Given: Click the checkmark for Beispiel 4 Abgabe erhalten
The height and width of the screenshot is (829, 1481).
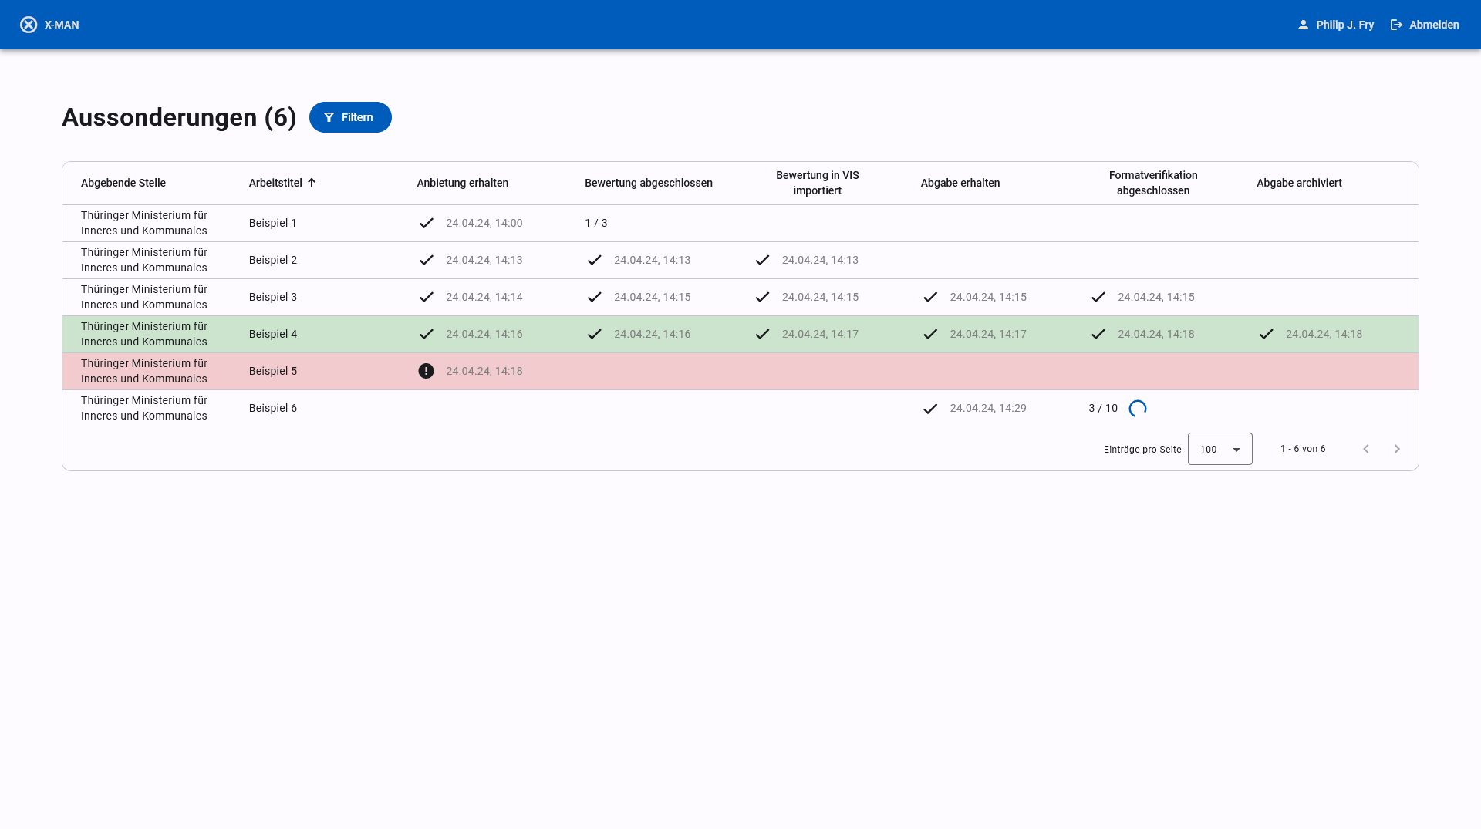Looking at the screenshot, I should (930, 334).
